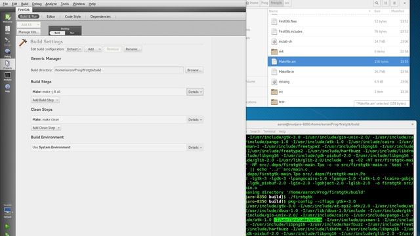Open Add Clean Step dropdown

(x=46, y=128)
